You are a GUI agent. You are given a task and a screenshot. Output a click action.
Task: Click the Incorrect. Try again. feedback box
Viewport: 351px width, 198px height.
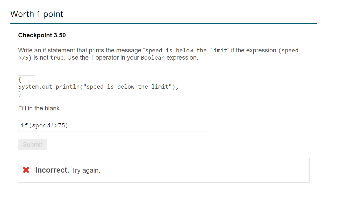tap(164, 170)
